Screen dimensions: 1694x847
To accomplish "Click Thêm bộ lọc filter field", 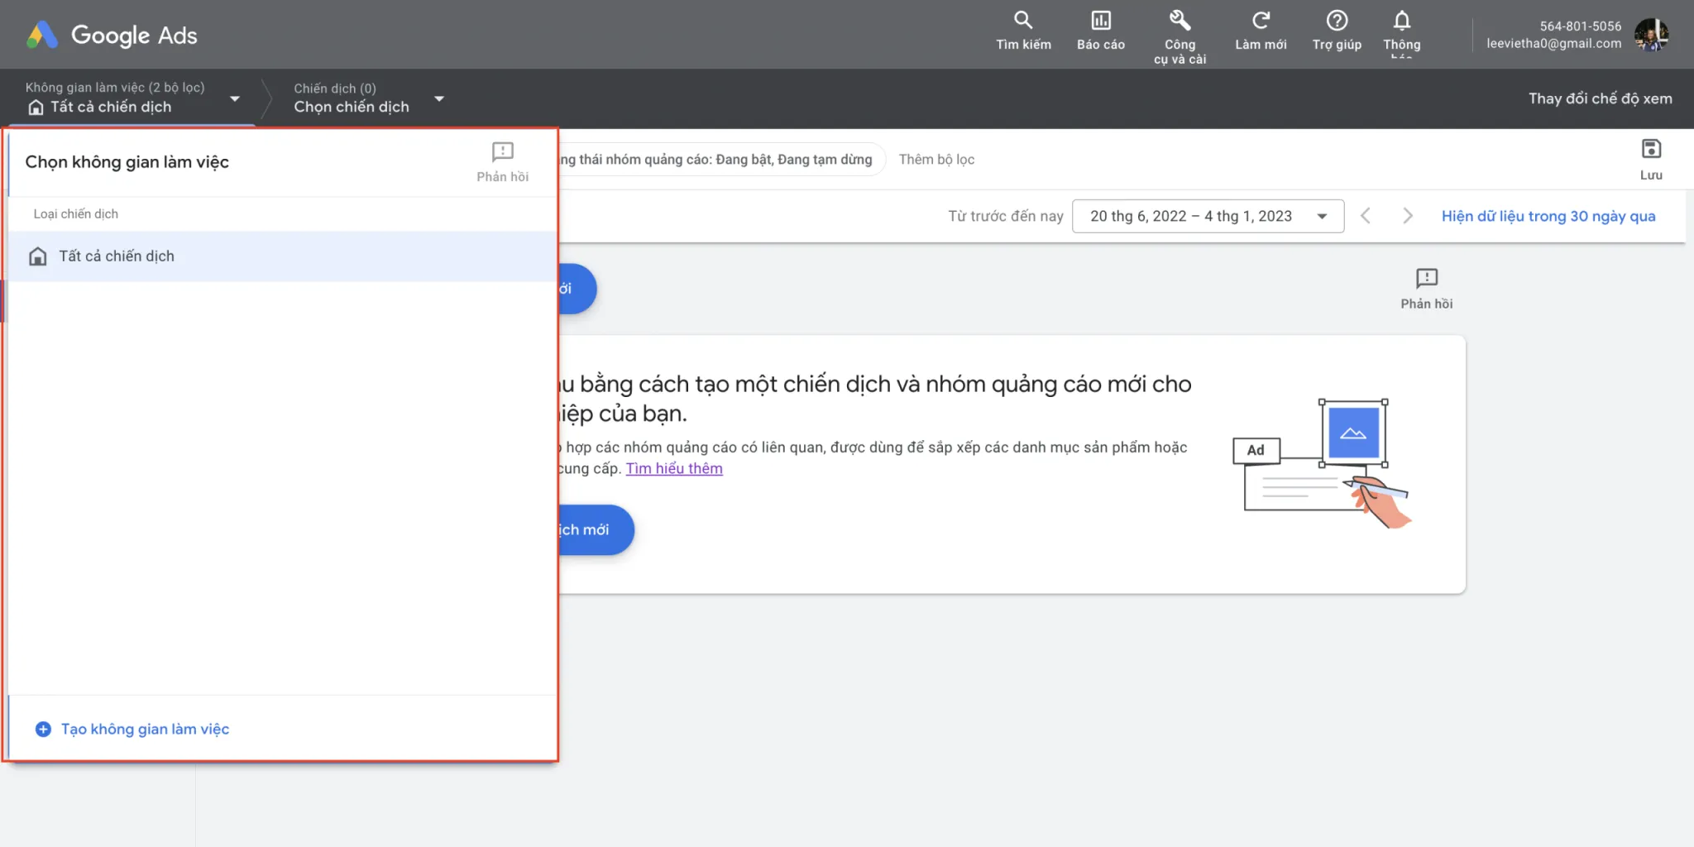I will click(x=936, y=160).
